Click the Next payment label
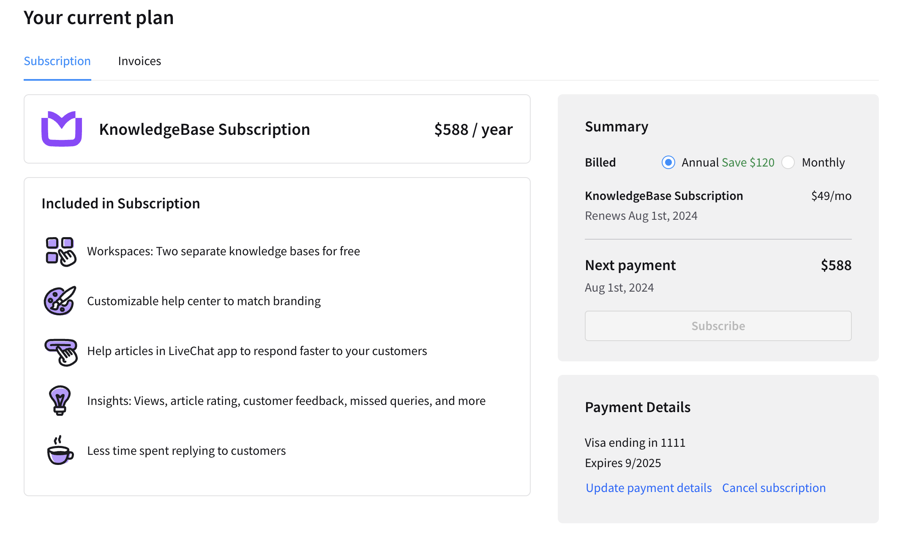 [630, 265]
